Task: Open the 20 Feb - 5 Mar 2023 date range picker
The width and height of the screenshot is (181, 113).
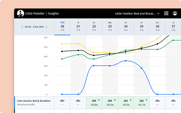Action: coord(34,27)
